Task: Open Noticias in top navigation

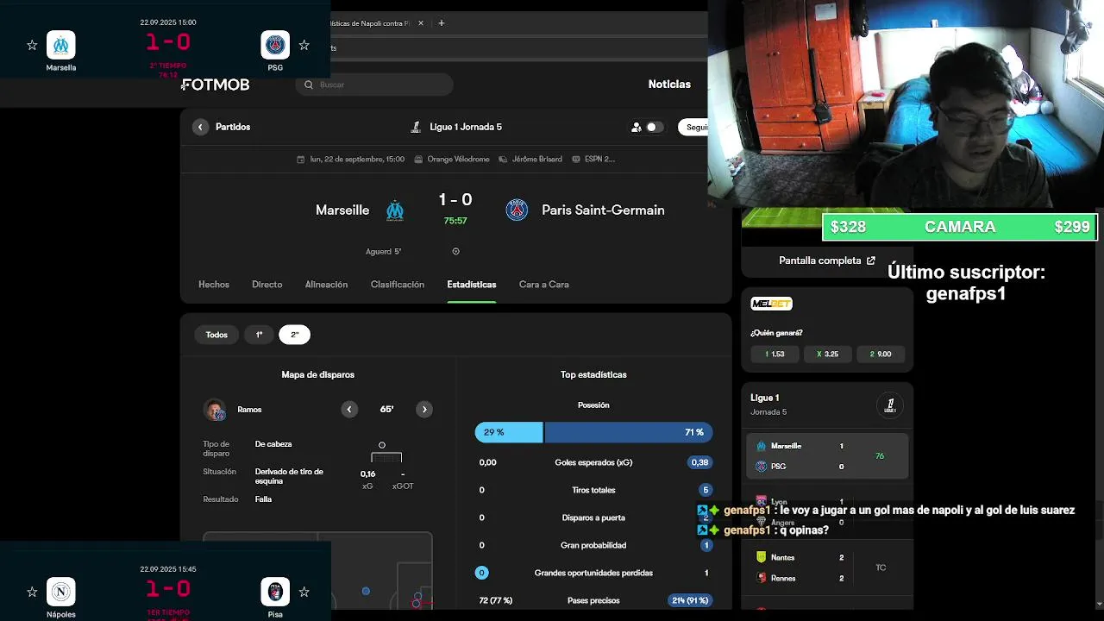Action: tap(669, 85)
